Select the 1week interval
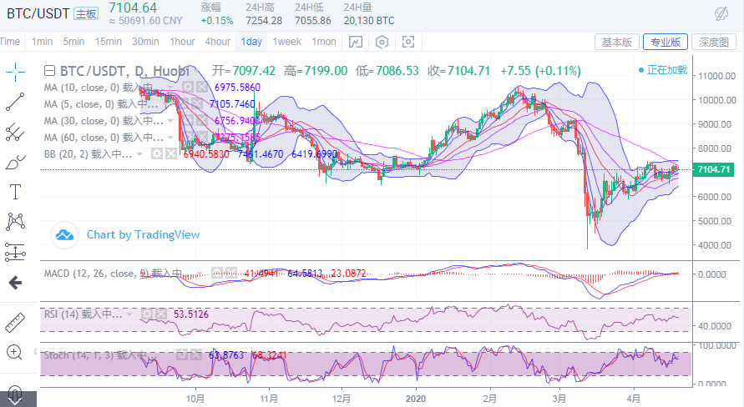Image resolution: width=744 pixels, height=407 pixels. point(286,42)
